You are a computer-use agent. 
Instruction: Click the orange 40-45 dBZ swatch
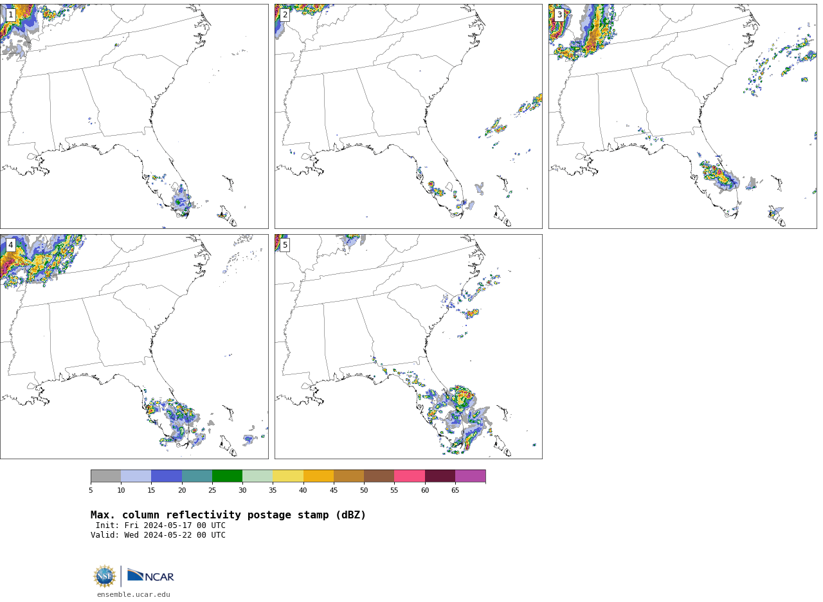(x=318, y=476)
